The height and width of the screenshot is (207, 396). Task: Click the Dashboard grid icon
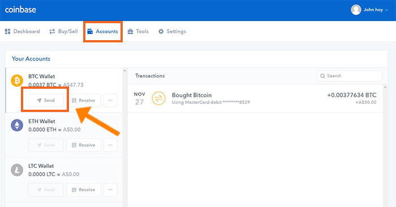pyautogui.click(x=7, y=31)
